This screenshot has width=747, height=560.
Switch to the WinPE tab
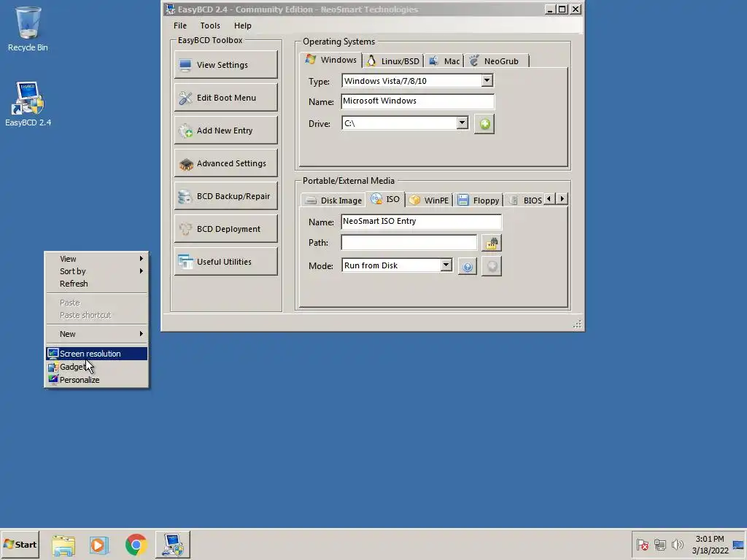click(429, 201)
